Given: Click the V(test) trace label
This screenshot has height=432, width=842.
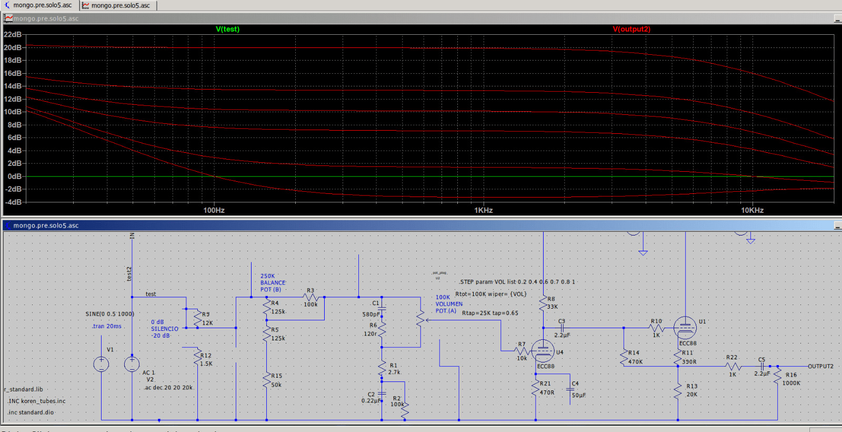Looking at the screenshot, I should 227,29.
